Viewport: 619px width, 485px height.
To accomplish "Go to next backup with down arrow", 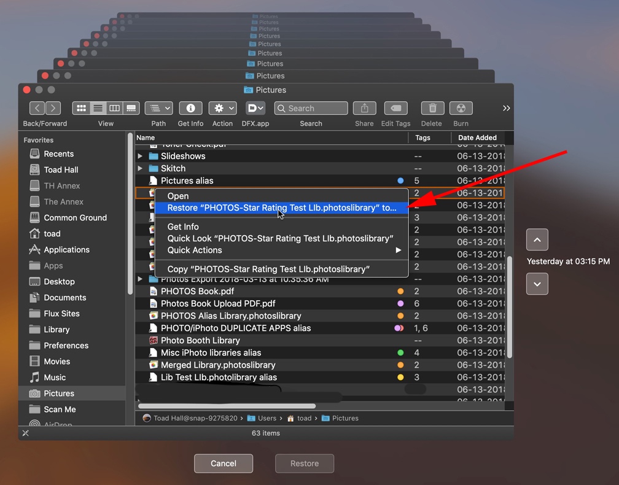I will tap(537, 284).
